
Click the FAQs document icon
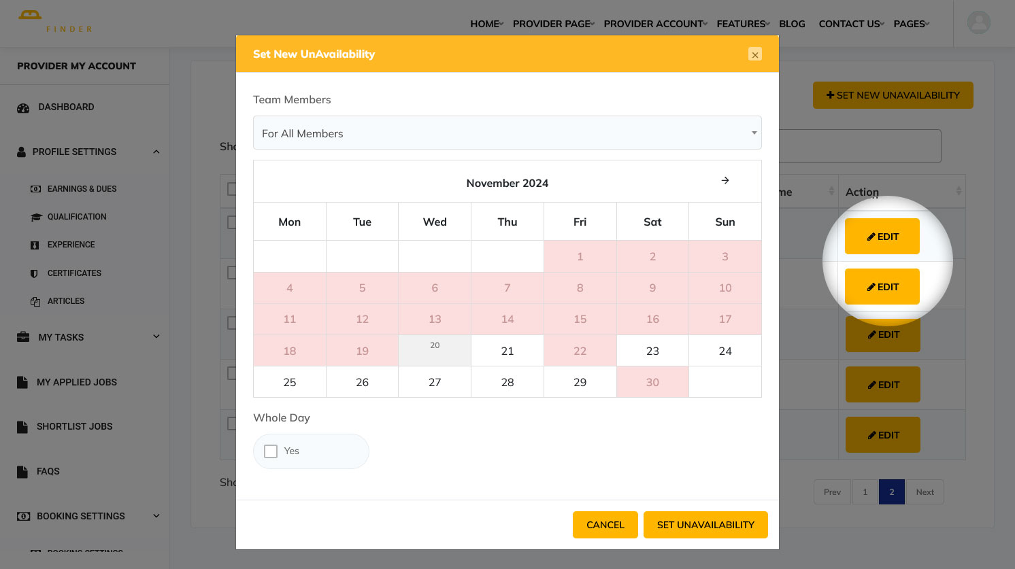(22, 471)
